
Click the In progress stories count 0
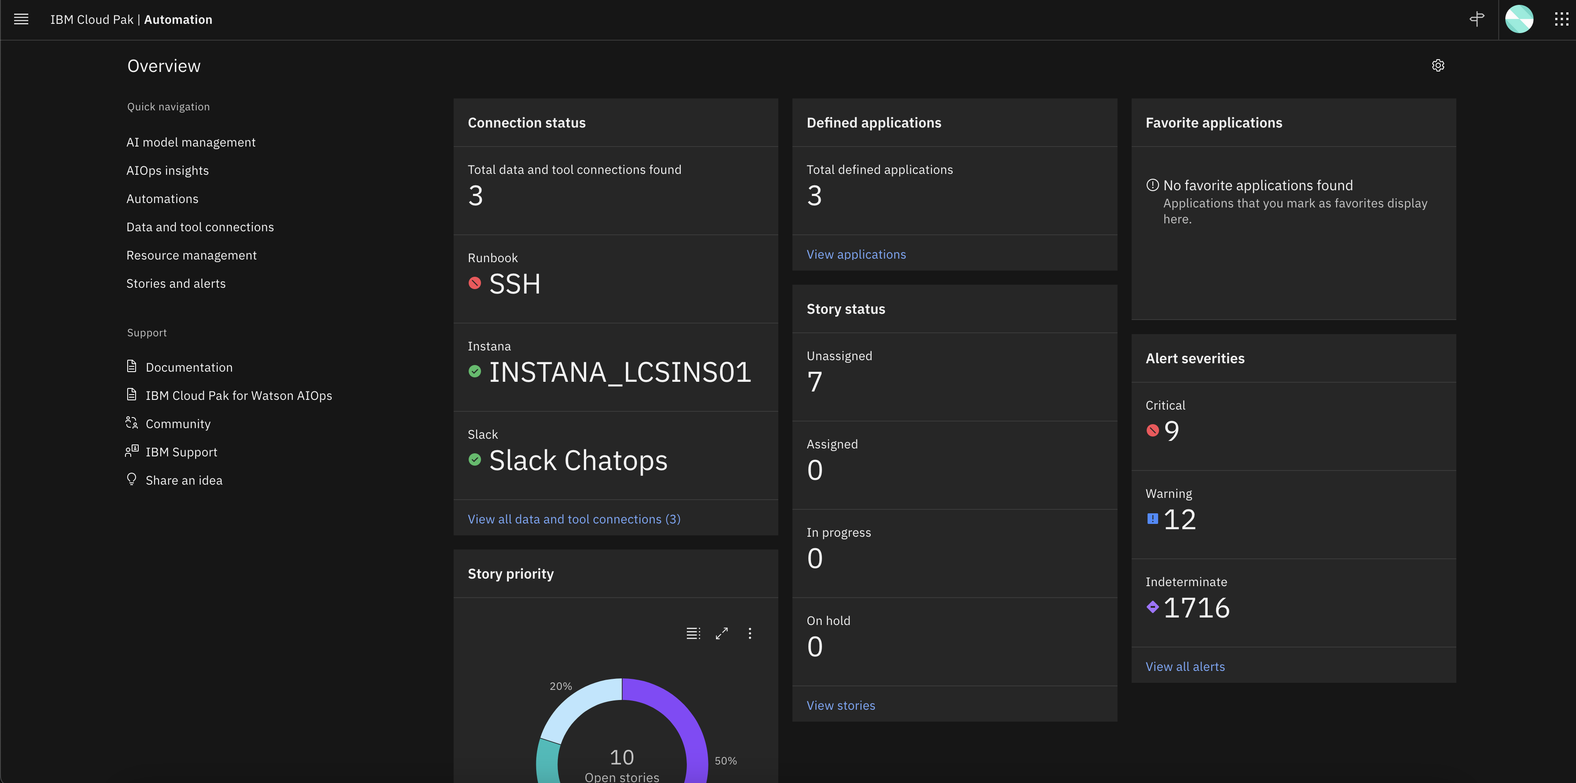tap(815, 559)
